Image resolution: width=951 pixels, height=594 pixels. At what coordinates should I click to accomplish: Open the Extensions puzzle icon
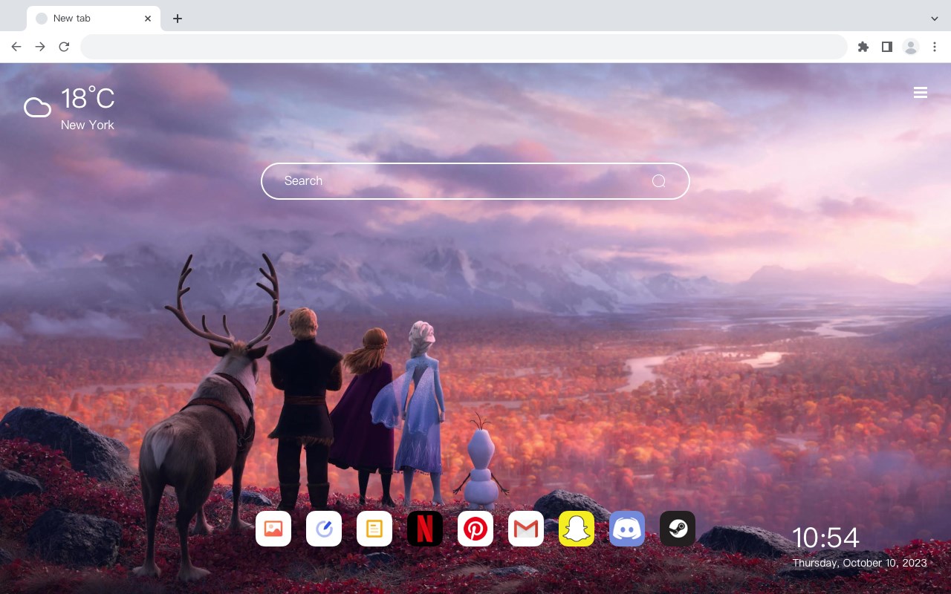[863, 47]
